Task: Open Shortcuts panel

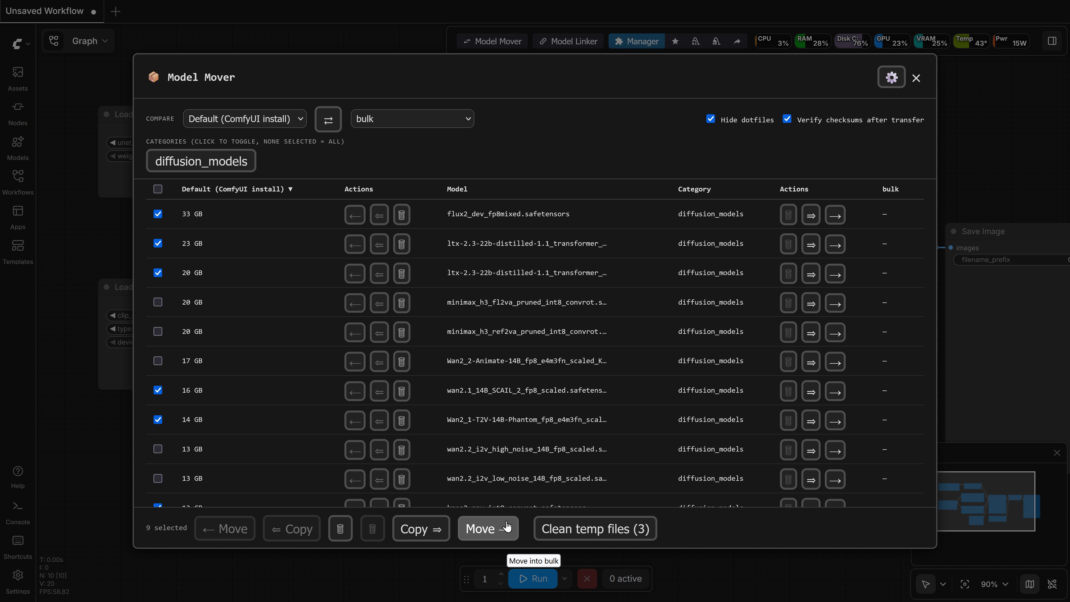Action: click(x=18, y=548)
